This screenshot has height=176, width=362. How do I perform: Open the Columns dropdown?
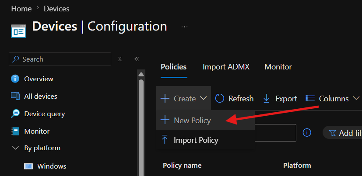332,99
